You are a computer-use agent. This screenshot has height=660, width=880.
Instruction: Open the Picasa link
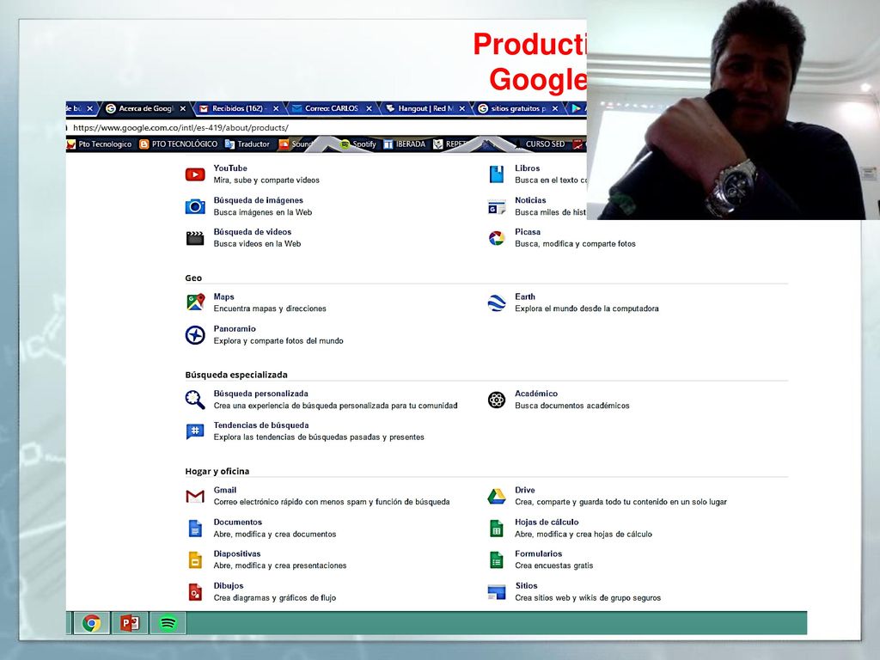[528, 232]
